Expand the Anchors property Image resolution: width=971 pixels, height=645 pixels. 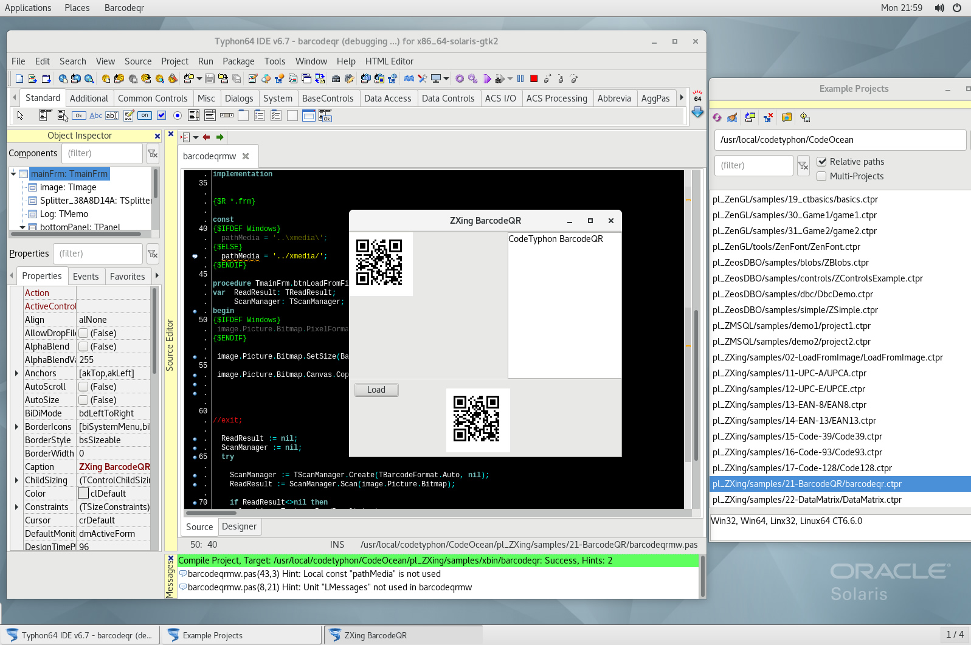(16, 373)
